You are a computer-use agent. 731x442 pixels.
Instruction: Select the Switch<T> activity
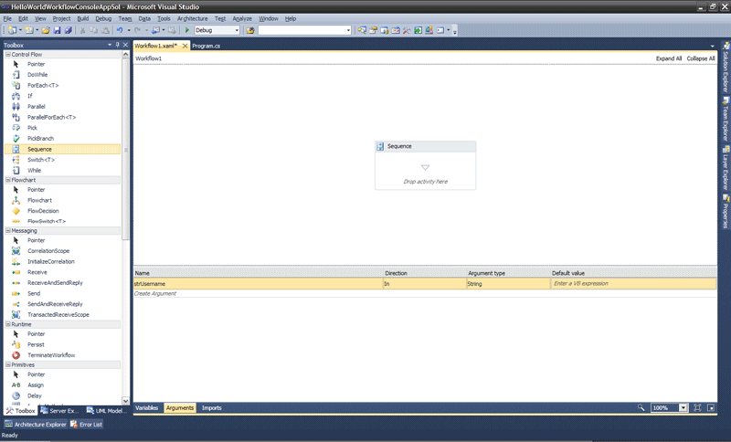click(x=41, y=160)
